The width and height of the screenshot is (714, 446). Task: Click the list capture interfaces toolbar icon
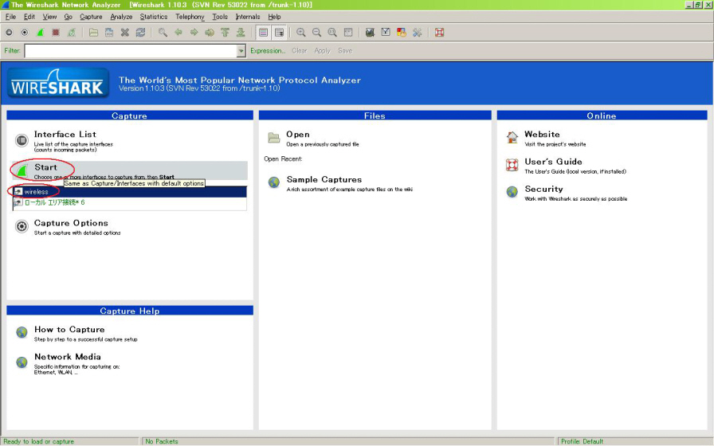coord(9,33)
